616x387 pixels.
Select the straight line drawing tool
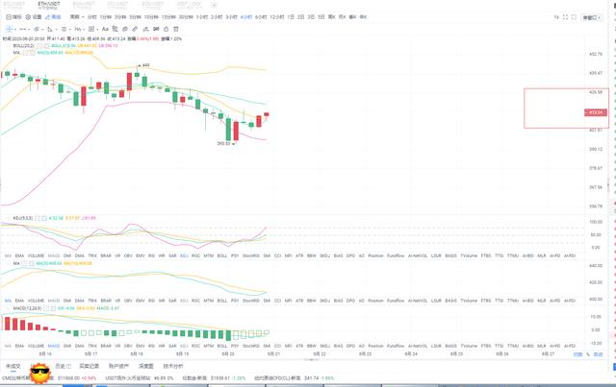23,29
